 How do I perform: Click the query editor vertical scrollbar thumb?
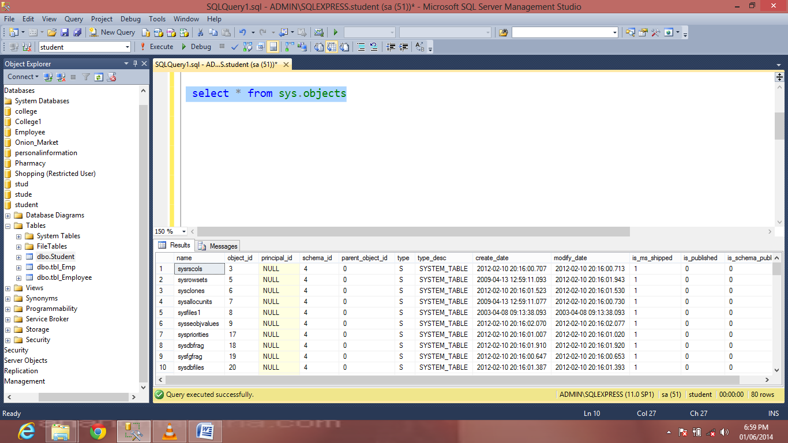pos(779,126)
